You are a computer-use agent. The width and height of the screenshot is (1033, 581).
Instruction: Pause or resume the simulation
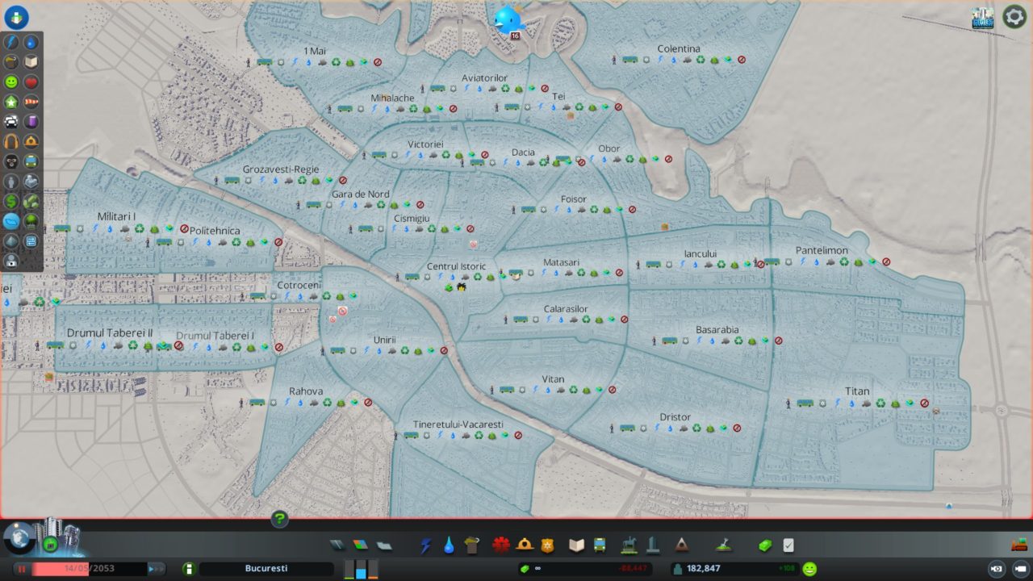(x=22, y=569)
